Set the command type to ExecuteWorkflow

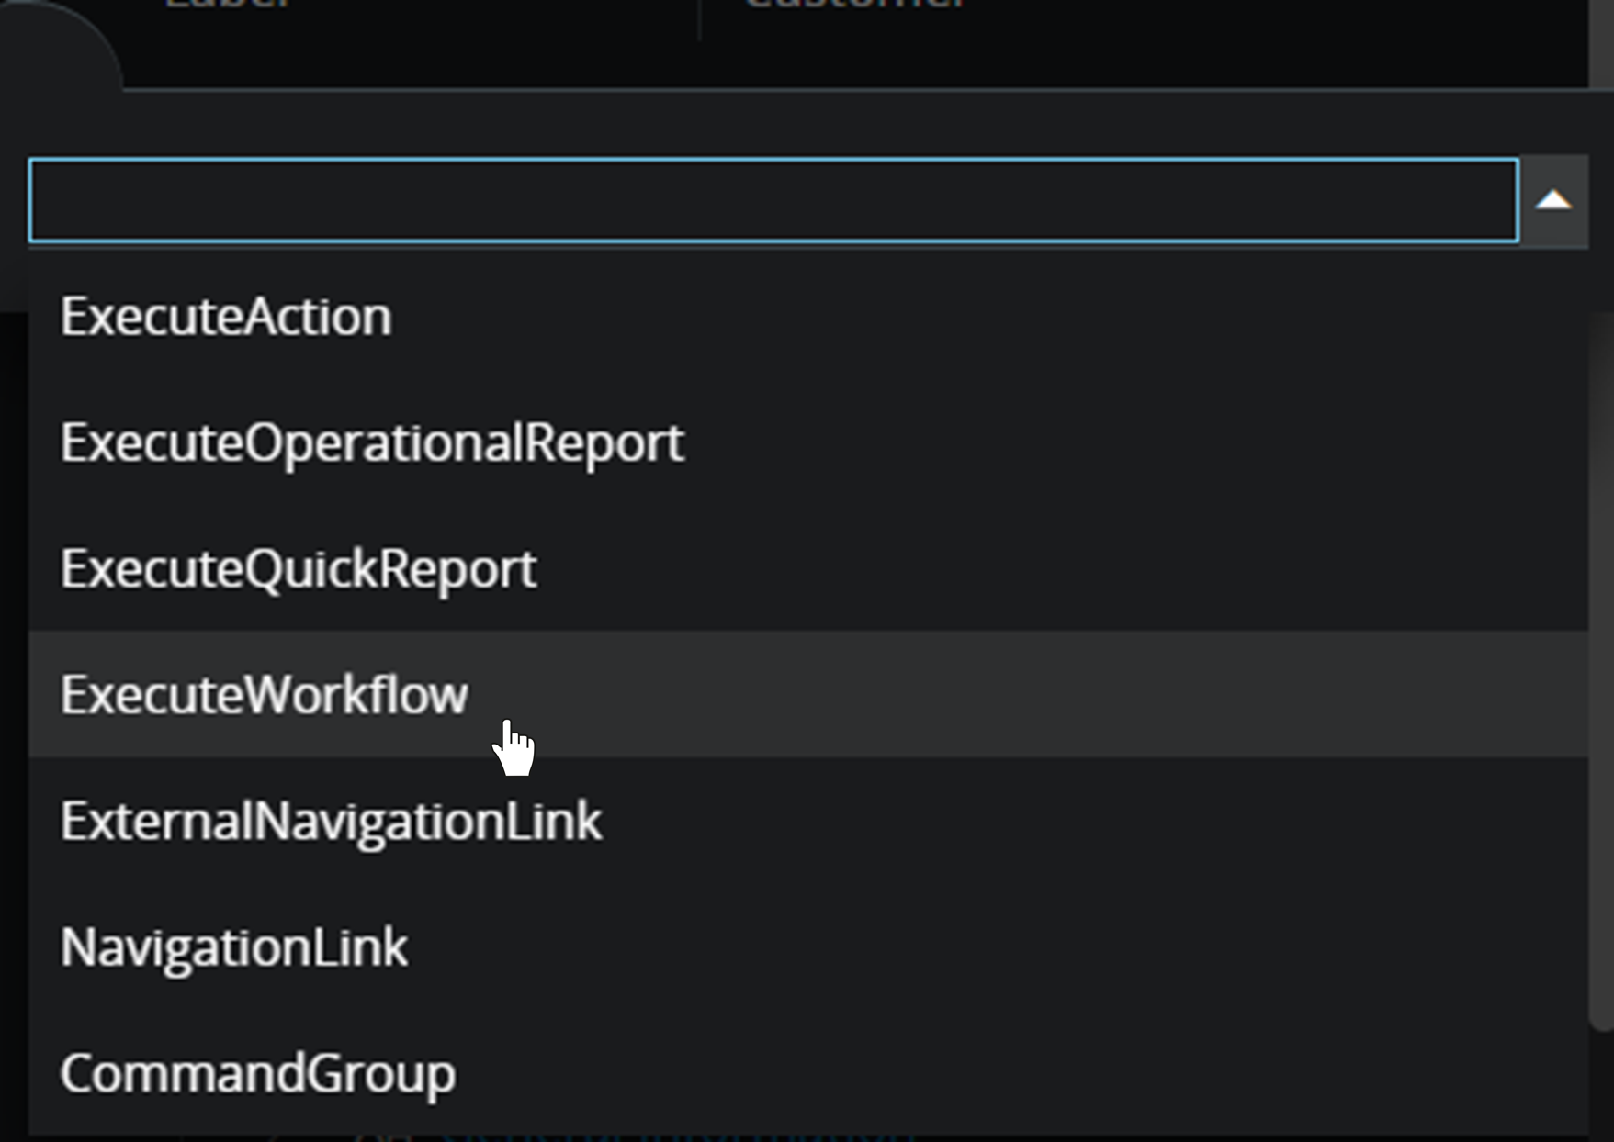coord(265,694)
